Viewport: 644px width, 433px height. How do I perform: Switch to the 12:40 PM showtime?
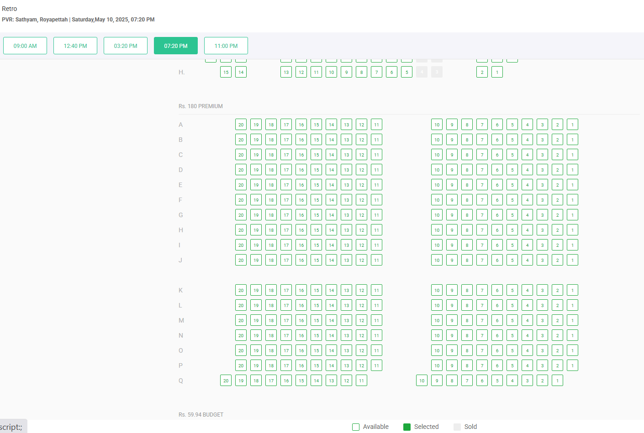(75, 46)
